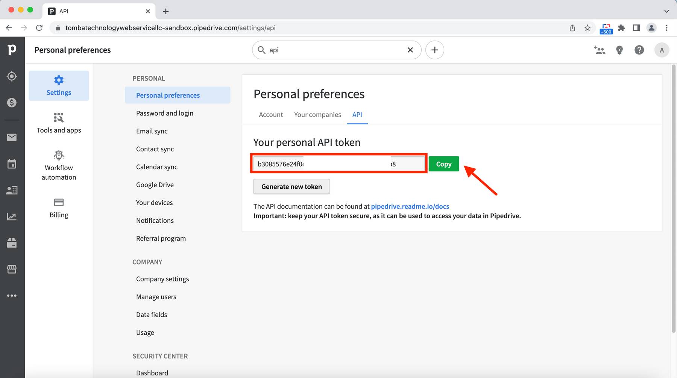677x378 pixels.
Task: Open Email sync settings
Action: click(x=152, y=131)
